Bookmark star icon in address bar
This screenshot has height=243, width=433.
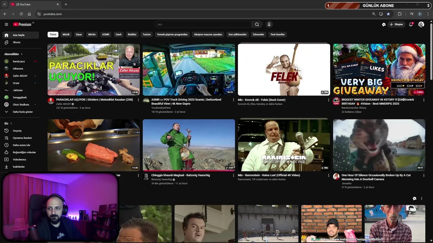[x=388, y=14]
